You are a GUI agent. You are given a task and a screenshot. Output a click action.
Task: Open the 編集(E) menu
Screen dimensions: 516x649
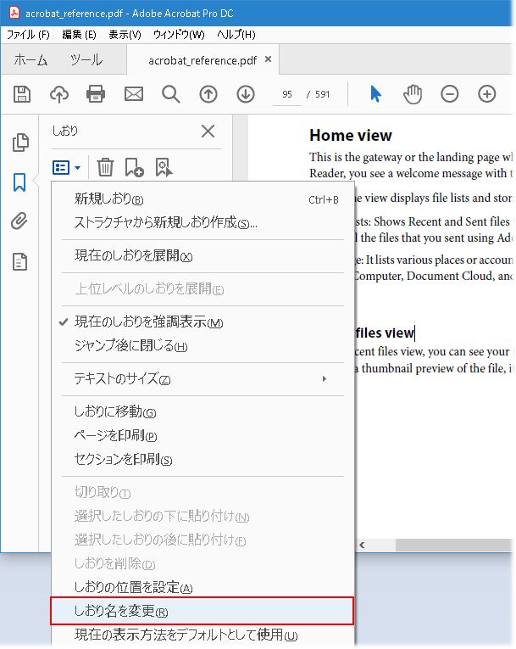[x=79, y=34]
